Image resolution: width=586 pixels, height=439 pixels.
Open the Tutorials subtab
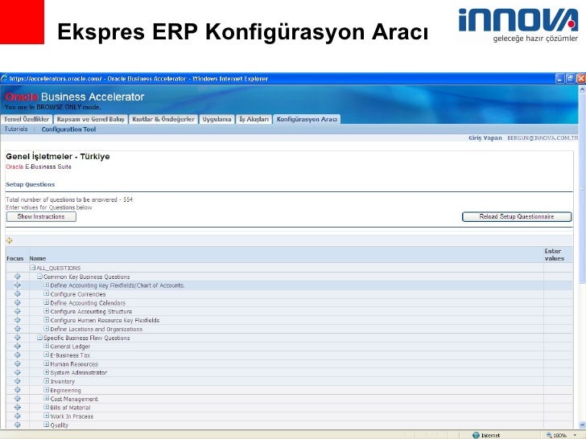[16, 129]
